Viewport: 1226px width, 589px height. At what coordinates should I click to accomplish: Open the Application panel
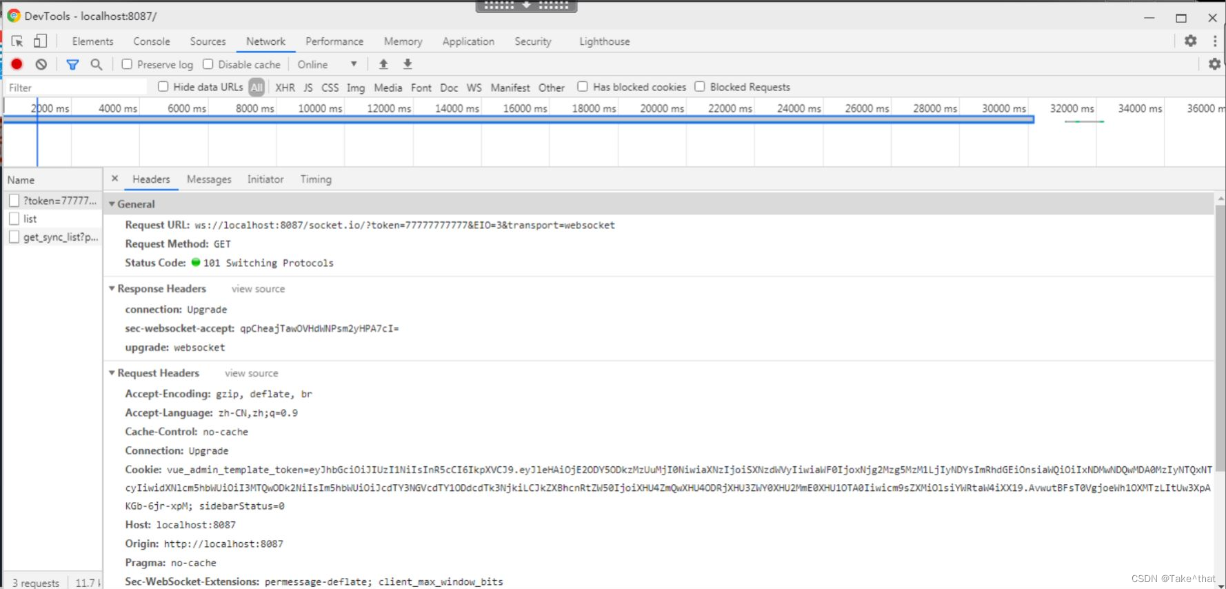tap(469, 41)
